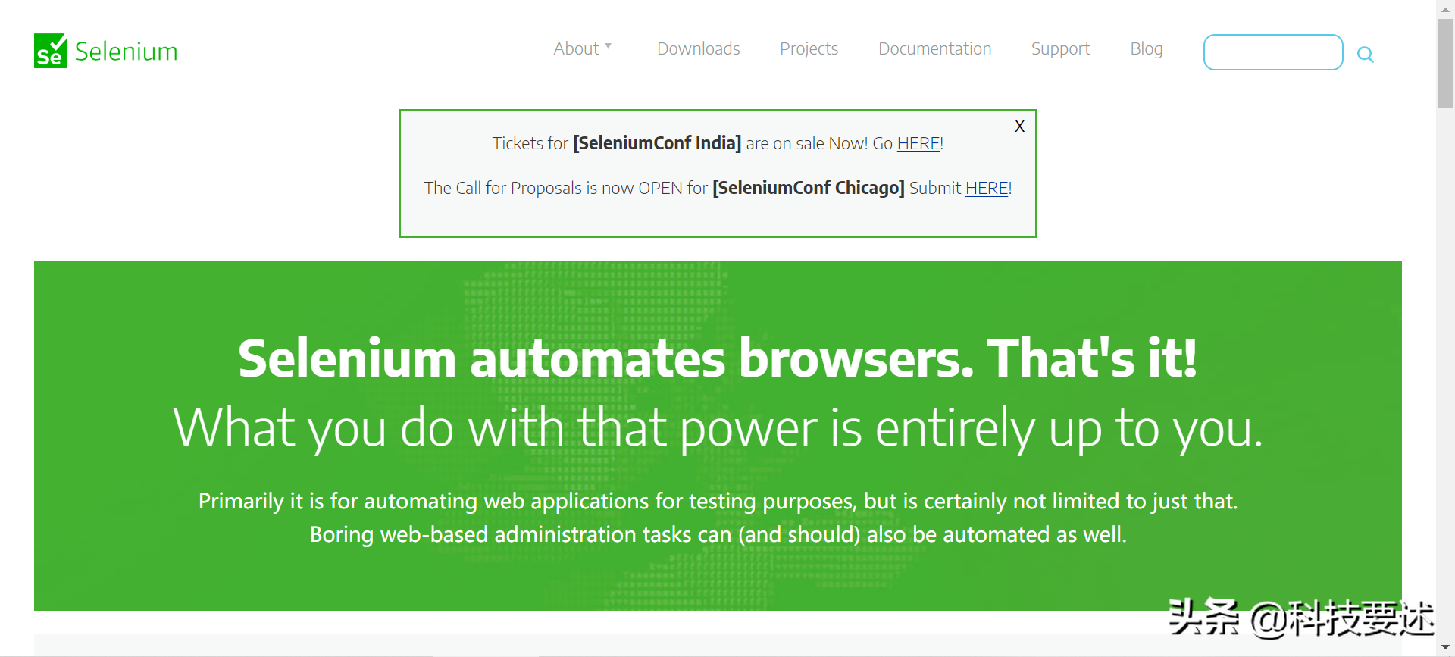Click the "Boring web-based administration tasks" sentence
The width and height of the screenshot is (1455, 657).
click(718, 534)
